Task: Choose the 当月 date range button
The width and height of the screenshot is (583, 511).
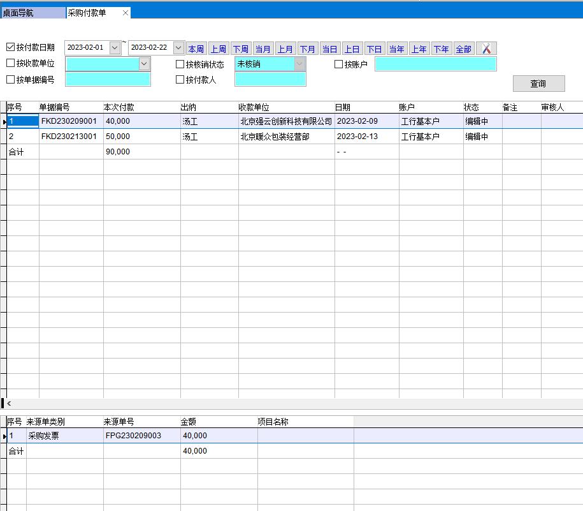Action: pyautogui.click(x=263, y=49)
